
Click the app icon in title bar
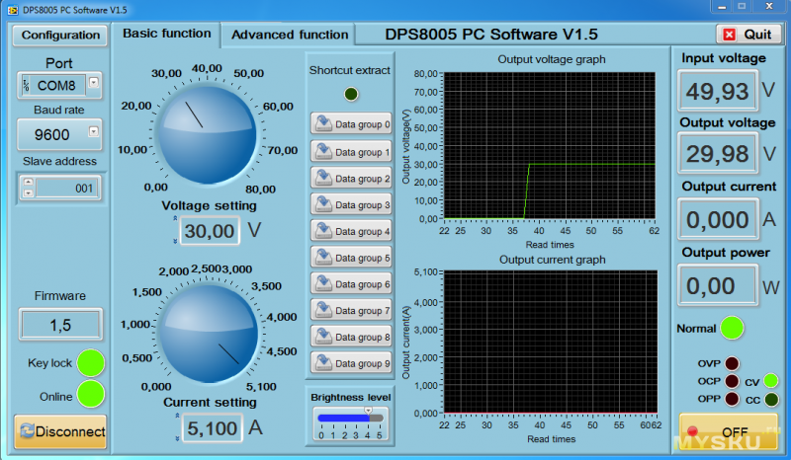pyautogui.click(x=13, y=10)
